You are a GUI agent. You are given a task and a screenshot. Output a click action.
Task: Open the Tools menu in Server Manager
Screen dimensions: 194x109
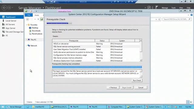tap(173, 8)
